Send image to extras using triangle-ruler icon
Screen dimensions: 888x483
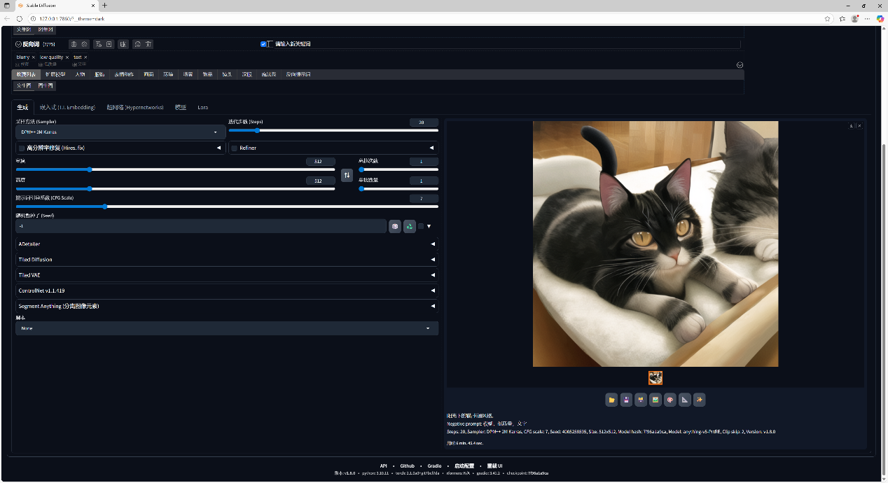pyautogui.click(x=685, y=400)
